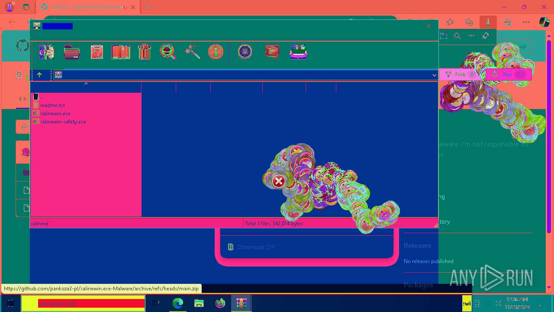Screen dimensions: 554x312
Task: Open Microsoft Edge from taskbar
Action: tap(177, 303)
